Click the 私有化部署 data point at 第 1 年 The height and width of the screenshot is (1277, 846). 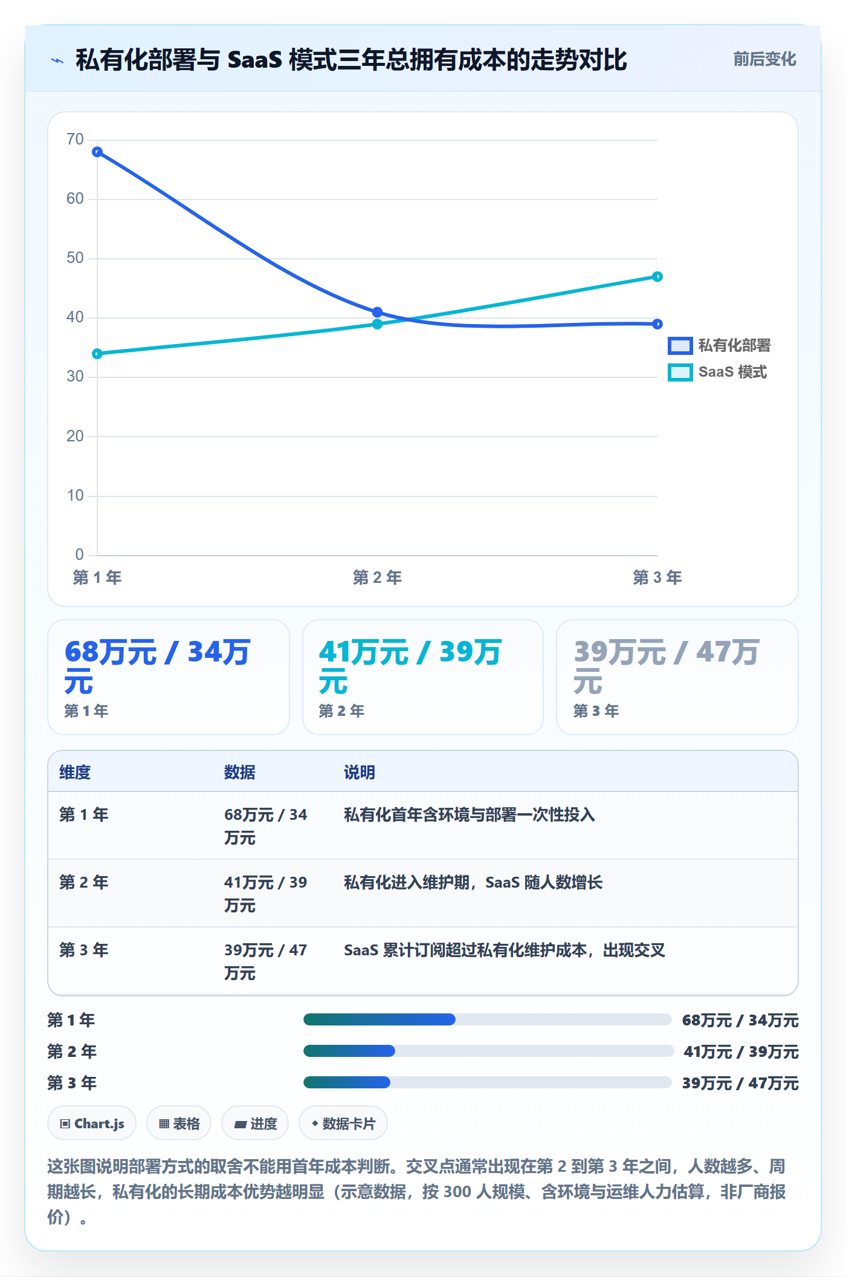coord(97,152)
